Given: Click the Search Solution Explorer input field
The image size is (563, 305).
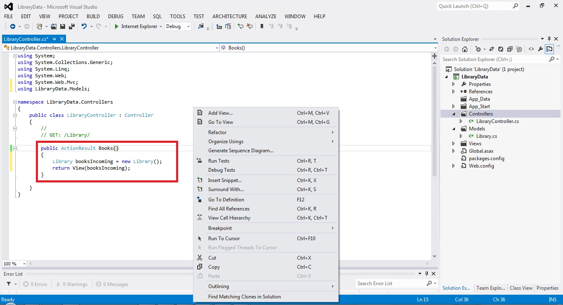Looking at the screenshot, I should [495, 59].
